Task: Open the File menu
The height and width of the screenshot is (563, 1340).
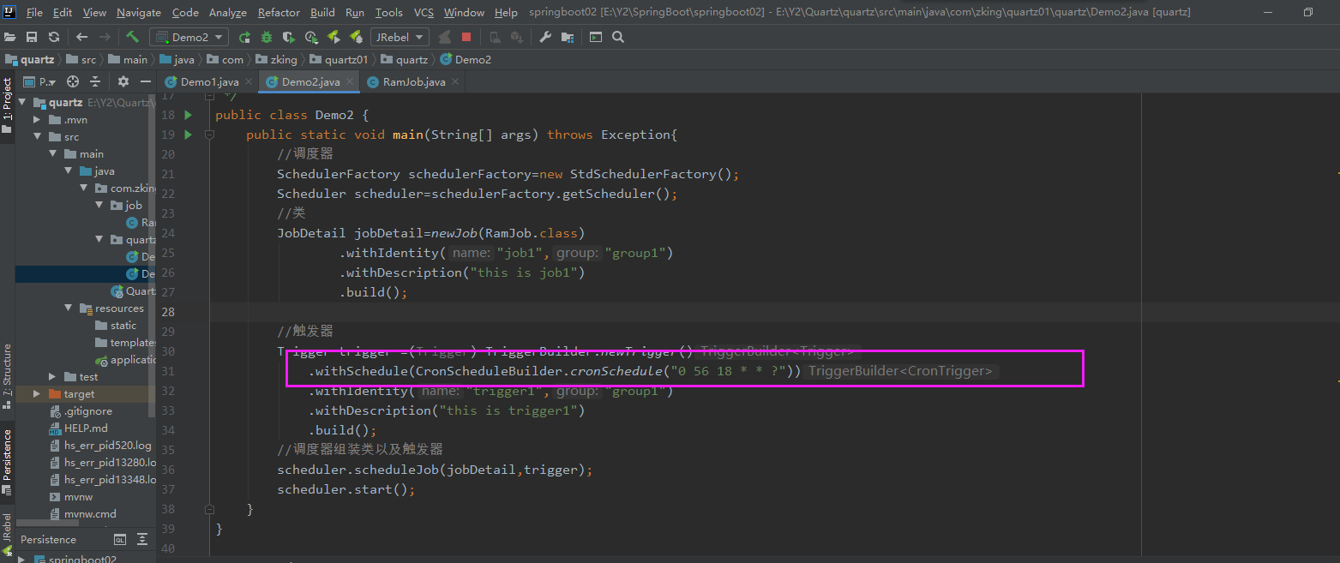Action: click(x=34, y=12)
